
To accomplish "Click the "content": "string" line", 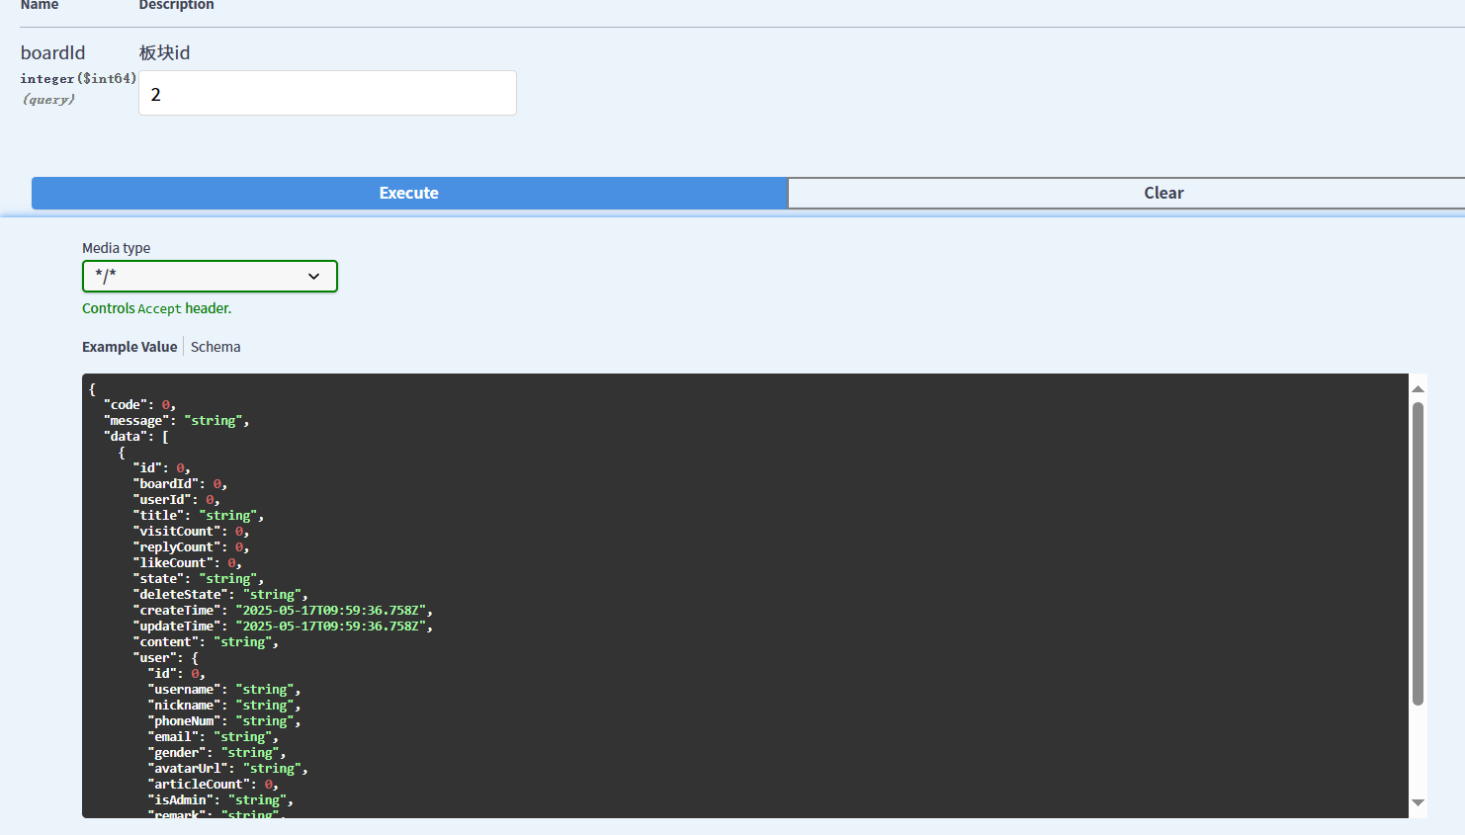I will point(206,641).
